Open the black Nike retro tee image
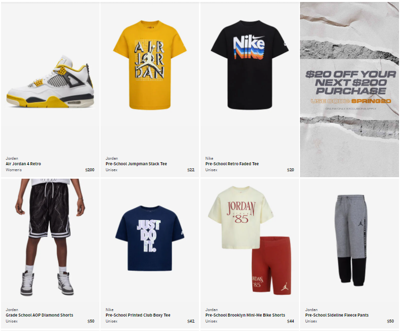The height and width of the screenshot is (331, 401). tap(250, 65)
